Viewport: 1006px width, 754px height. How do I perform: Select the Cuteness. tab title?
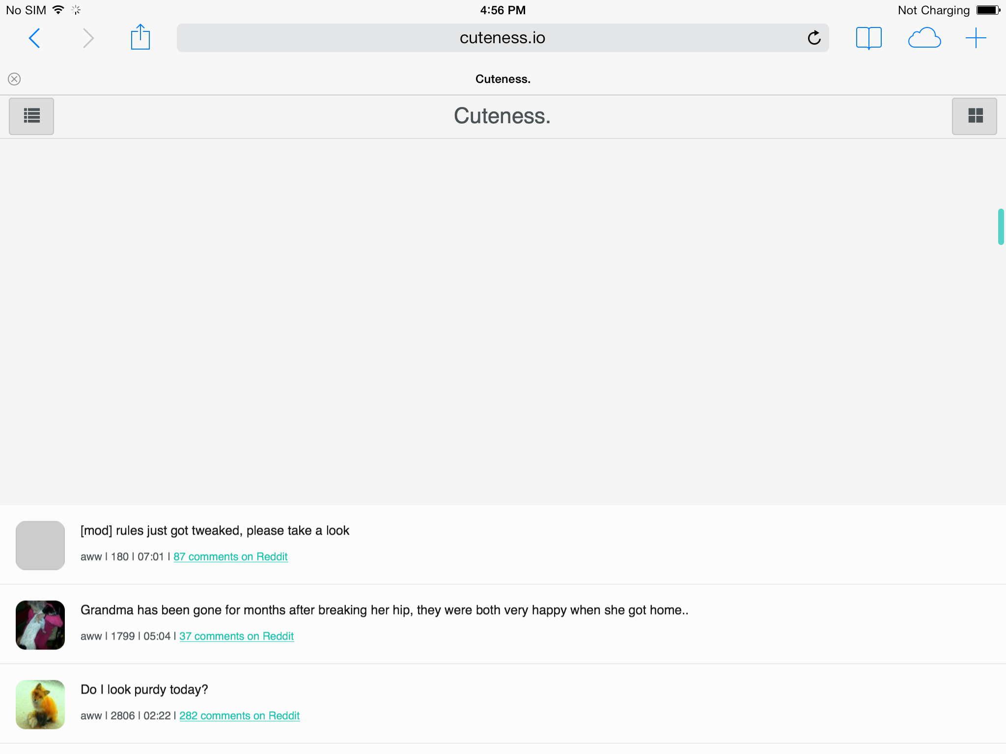click(503, 79)
